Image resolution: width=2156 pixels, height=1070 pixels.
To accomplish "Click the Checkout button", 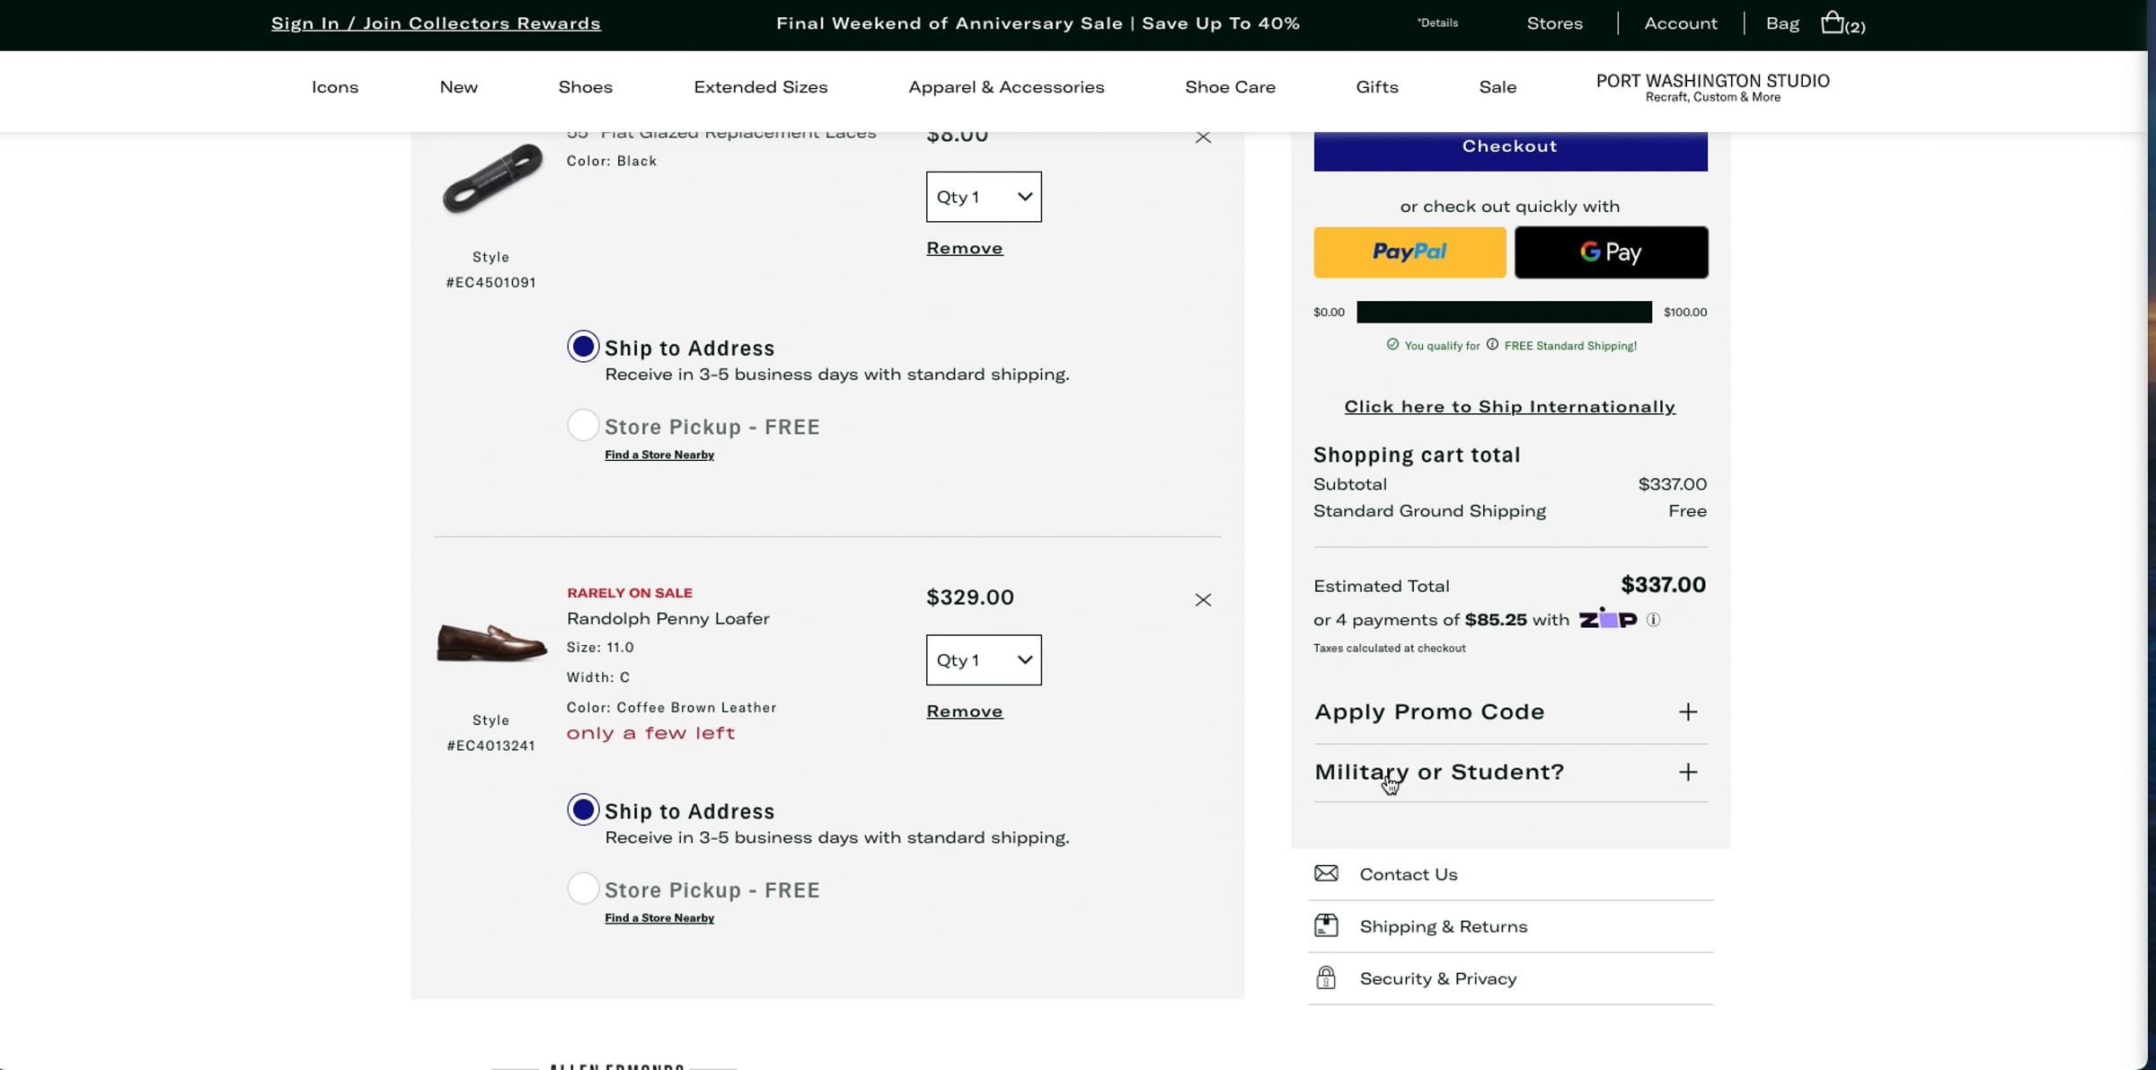I will click(x=1509, y=148).
